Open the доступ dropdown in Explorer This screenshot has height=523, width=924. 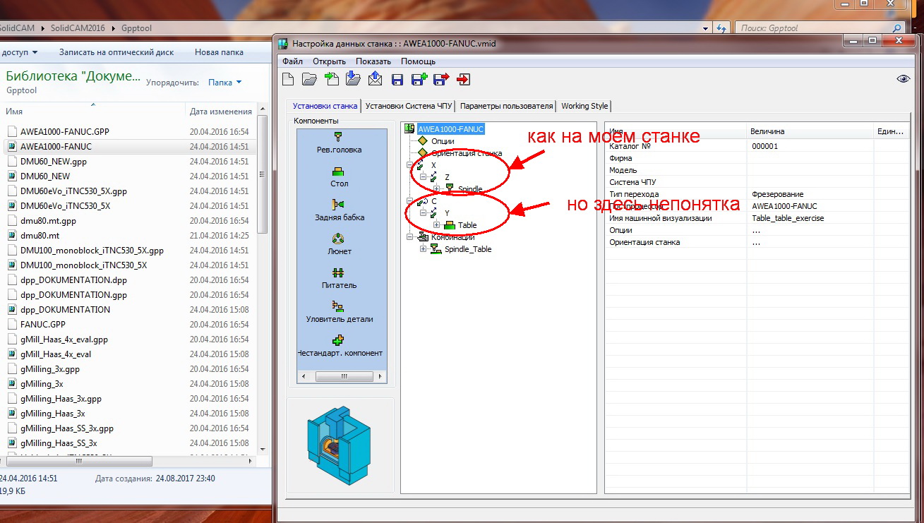[x=19, y=52]
